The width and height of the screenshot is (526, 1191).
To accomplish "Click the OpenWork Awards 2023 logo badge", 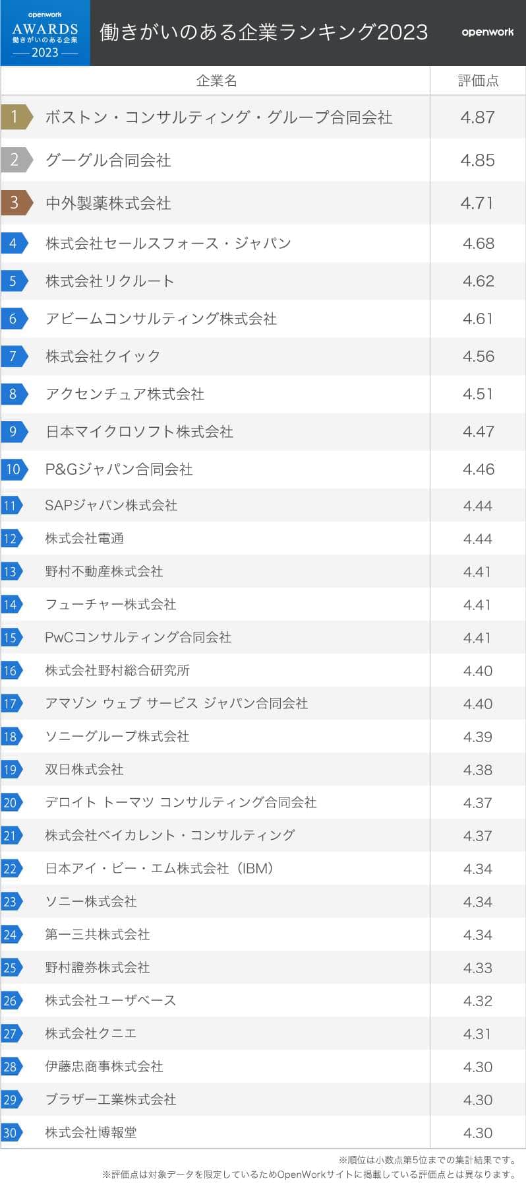I will tap(45, 33).
